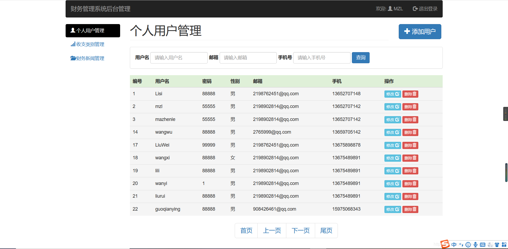Focus the 邮箱 search field
Image resolution: width=508 pixels, height=249 pixels.
coord(248,58)
